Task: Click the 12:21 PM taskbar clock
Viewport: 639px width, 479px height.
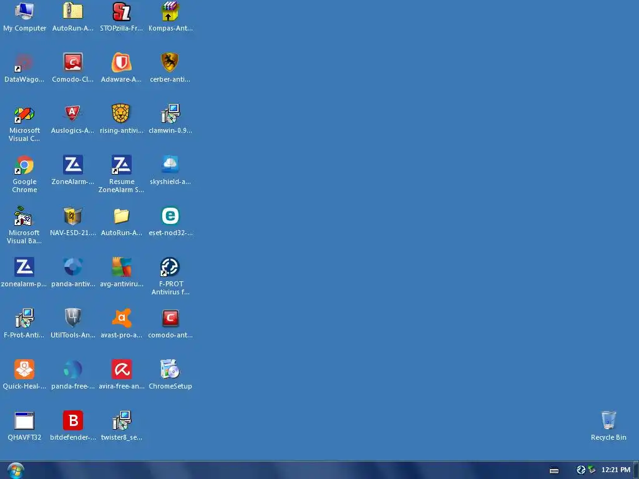Action: (x=615, y=470)
